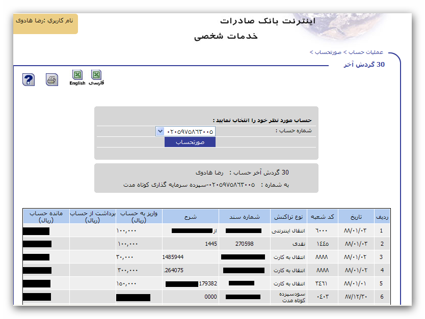Click deposit amount ۱٥۰,۰۰۰ in row 5
The image size is (425, 319).
pos(126,283)
